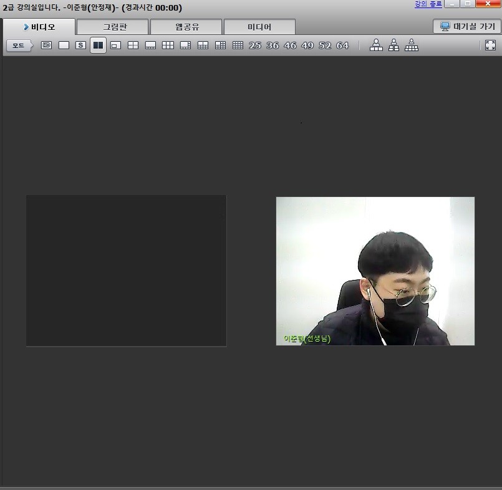
Task: Click the presenter with one-row audience icon
Action: tap(376, 46)
